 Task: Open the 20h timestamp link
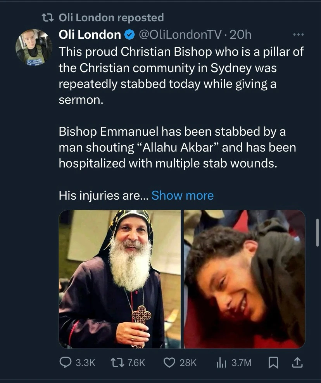click(x=240, y=35)
